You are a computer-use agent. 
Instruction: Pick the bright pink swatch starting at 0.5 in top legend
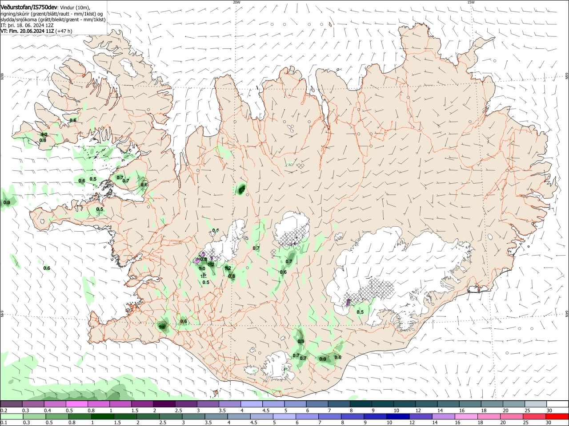(77, 404)
